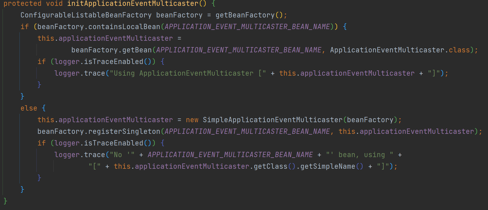Click applicationEventMulticaster argument in registerSingleton call
The height and width of the screenshot is (210, 488).
click(417, 131)
